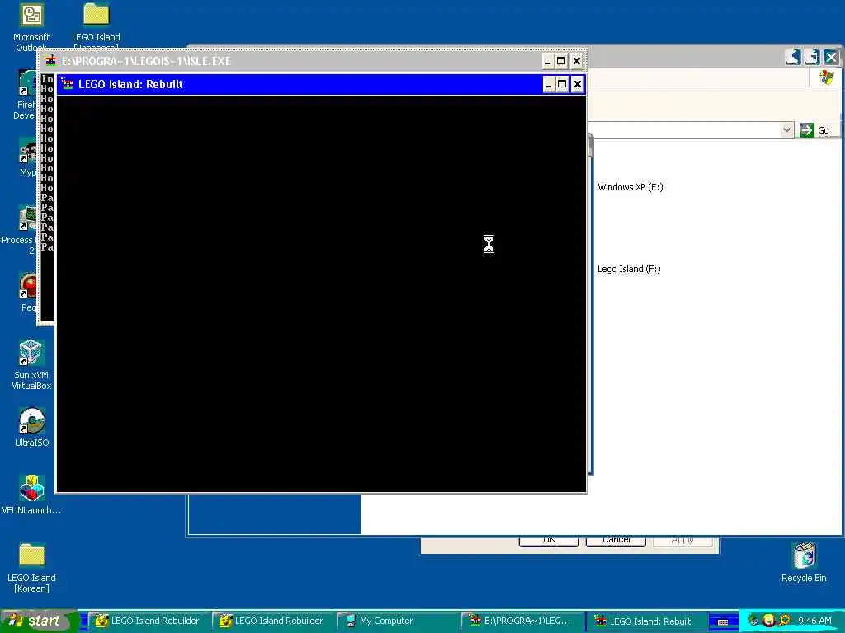
Task: Close the ISLE.EXE console window
Action: [x=577, y=61]
